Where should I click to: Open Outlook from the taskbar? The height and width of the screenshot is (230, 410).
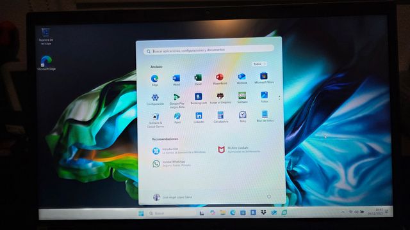pyautogui.click(x=274, y=213)
